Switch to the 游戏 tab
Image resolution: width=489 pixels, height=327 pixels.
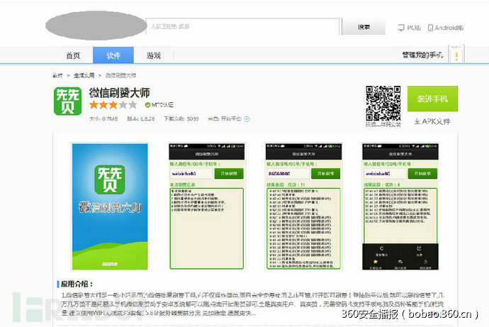153,55
